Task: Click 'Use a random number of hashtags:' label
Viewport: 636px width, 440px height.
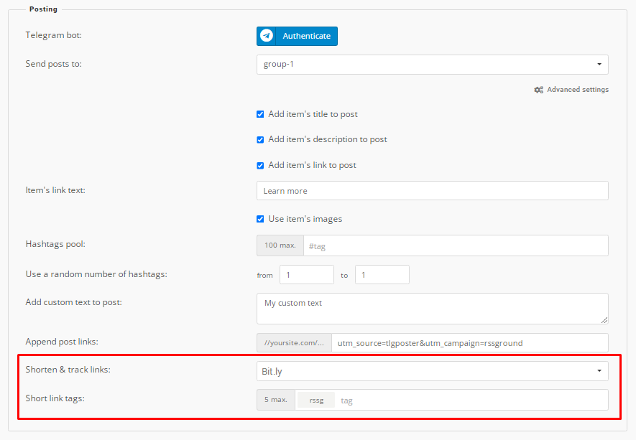Action: click(96, 274)
